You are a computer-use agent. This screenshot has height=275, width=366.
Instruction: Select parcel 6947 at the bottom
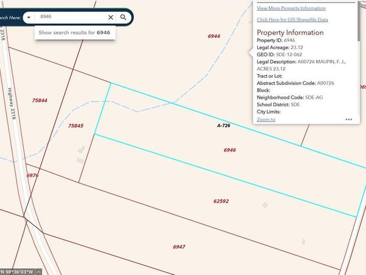[x=179, y=247]
